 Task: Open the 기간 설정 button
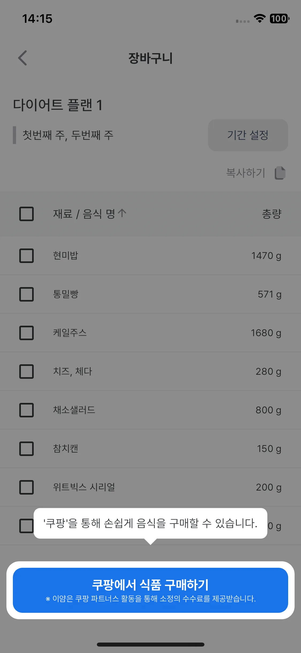(x=248, y=135)
